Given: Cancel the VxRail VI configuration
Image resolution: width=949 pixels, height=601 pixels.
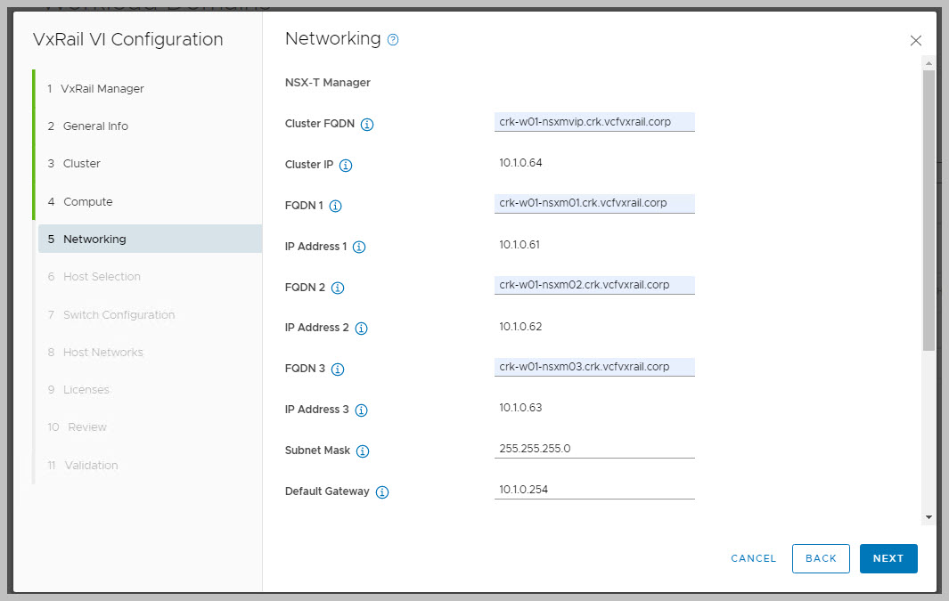Looking at the screenshot, I should [x=753, y=558].
